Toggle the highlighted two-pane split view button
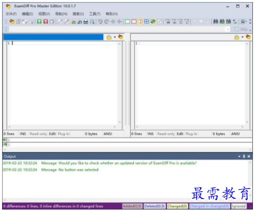Viewport: 255px width, 210px height. [140, 22]
